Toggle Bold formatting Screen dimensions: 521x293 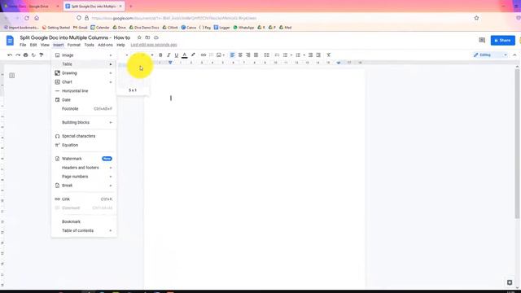point(160,55)
